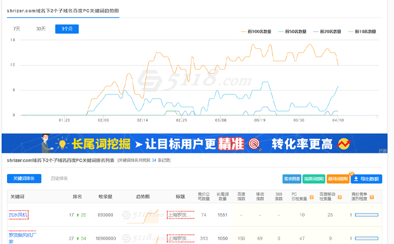Click the lightbulb icon in the banner
Screen dimensions: 394x244
pyautogui.click(x=62, y=144)
